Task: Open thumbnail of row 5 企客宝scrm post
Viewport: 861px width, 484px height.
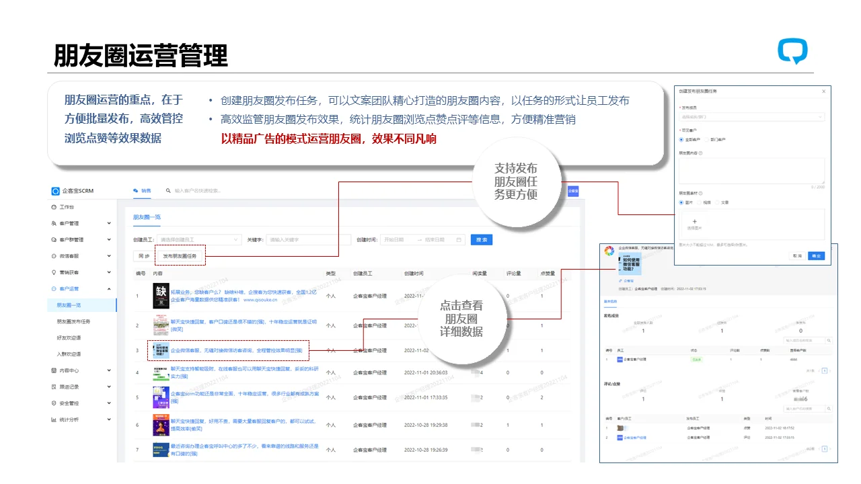Action: click(x=161, y=397)
